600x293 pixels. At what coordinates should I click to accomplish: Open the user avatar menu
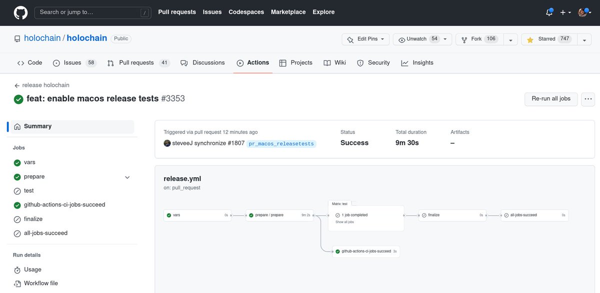click(x=584, y=12)
